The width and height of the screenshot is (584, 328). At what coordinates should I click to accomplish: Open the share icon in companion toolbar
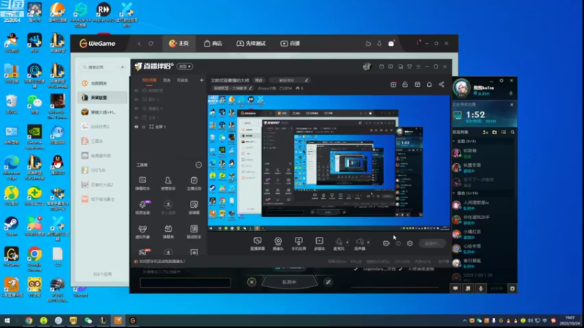tap(442, 85)
